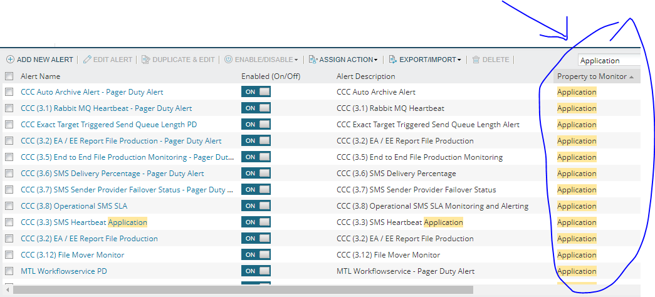This screenshot has height=297, width=655.
Task: Open the CCC (3.6) SMS Delivery Percentage alert link
Action: tap(112, 174)
